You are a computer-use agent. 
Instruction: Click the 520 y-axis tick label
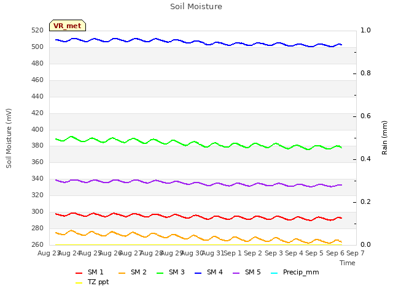pos(37,30)
